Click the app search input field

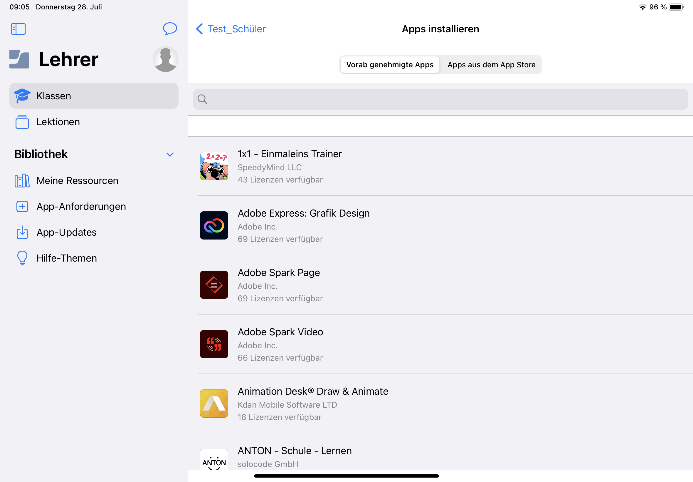click(440, 99)
